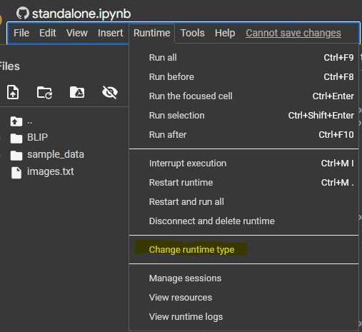Open the File menu
362x332 pixels.
pyautogui.click(x=21, y=33)
